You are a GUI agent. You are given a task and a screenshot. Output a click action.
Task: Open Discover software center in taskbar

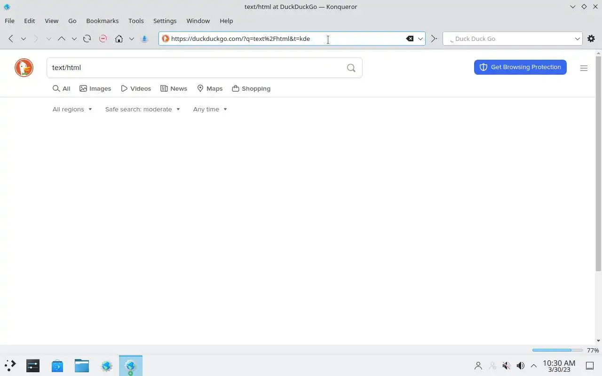(57, 366)
